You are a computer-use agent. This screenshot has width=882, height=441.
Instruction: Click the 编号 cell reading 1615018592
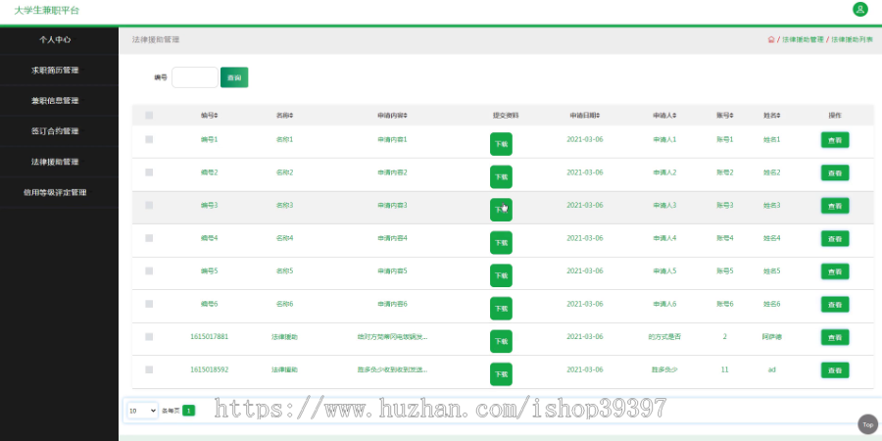coord(210,369)
